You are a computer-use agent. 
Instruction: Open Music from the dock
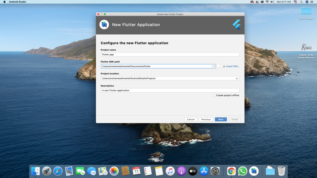(x=170, y=171)
